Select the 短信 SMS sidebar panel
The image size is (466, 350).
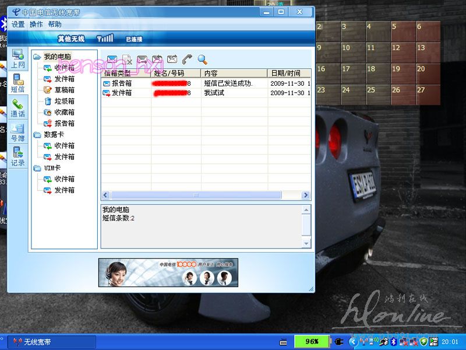click(18, 83)
